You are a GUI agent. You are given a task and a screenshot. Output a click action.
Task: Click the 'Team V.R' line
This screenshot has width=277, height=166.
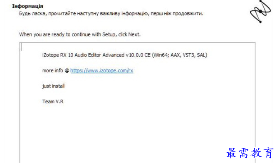coord(53,102)
